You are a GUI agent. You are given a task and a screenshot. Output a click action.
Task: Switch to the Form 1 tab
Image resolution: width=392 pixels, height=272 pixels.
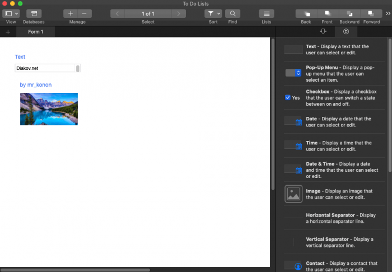point(35,32)
